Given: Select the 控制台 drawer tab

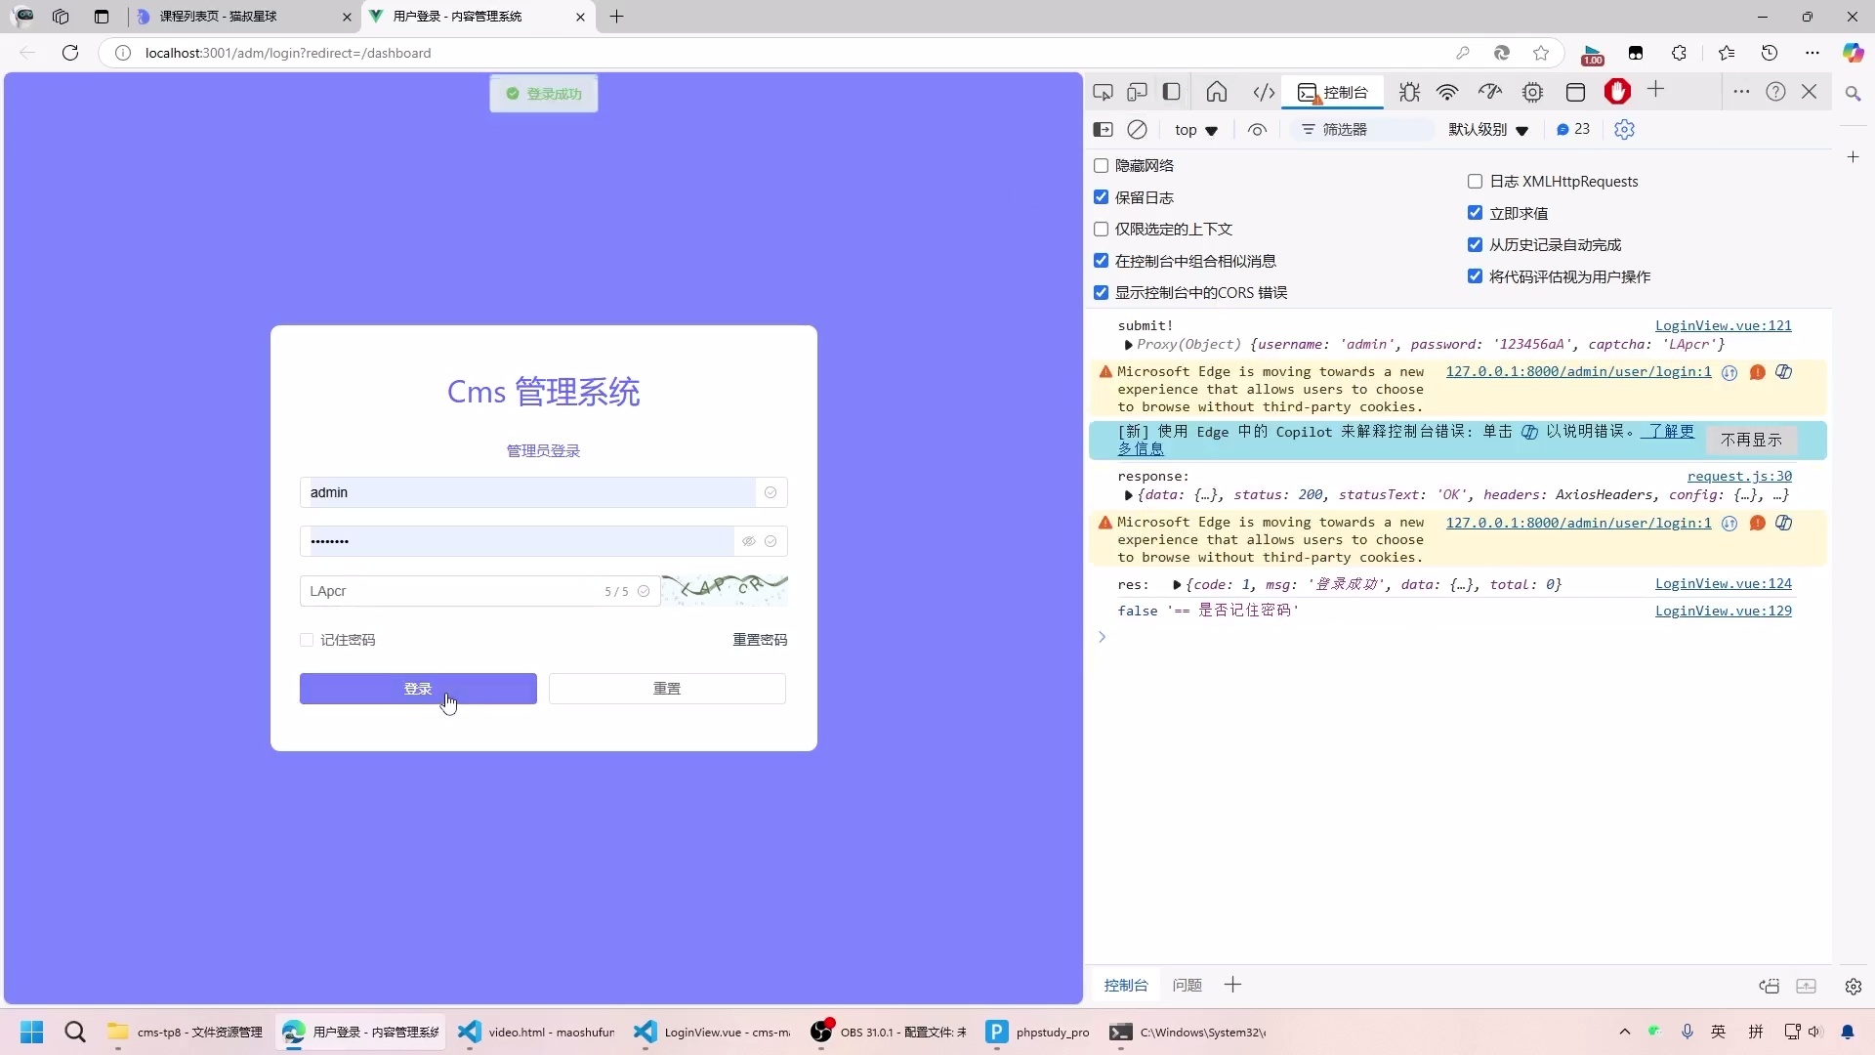Looking at the screenshot, I should click(1126, 986).
